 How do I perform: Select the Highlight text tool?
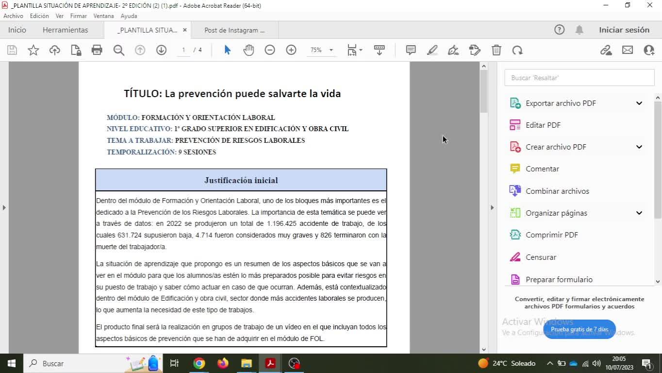coord(432,50)
